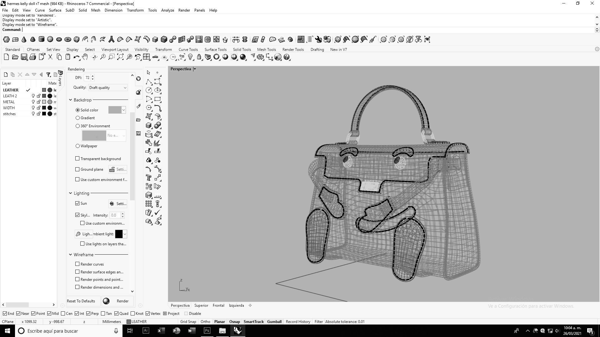Cut selection with the scissors icon
Viewport: 600px width, 337px height.
pyautogui.click(x=50, y=57)
